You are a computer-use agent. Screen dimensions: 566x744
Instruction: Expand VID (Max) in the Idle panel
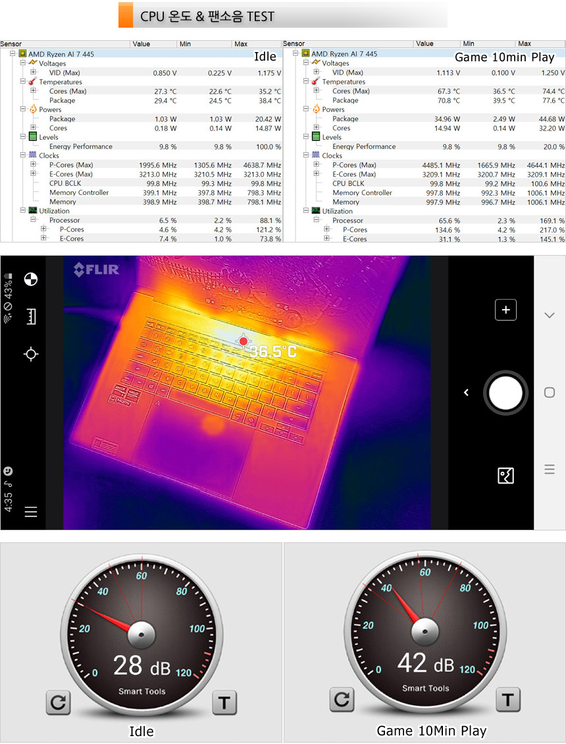33,72
